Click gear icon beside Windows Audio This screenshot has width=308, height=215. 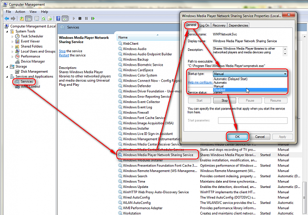pos(120,49)
